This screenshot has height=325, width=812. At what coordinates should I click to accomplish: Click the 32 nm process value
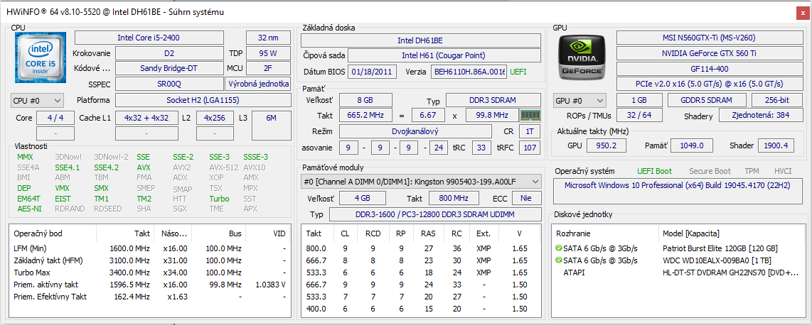[x=268, y=38]
